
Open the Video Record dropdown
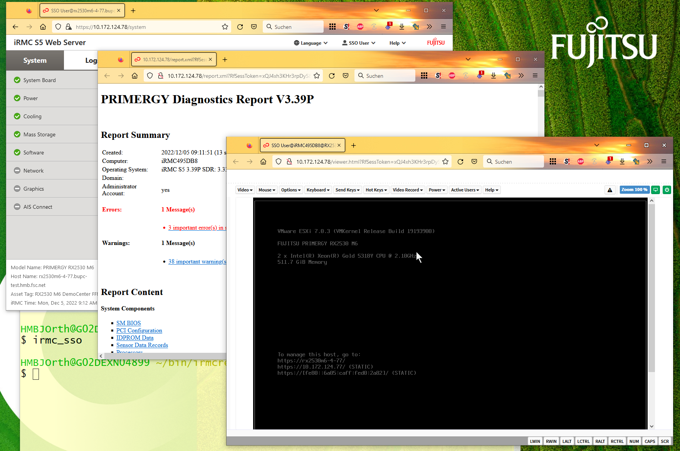coord(408,190)
